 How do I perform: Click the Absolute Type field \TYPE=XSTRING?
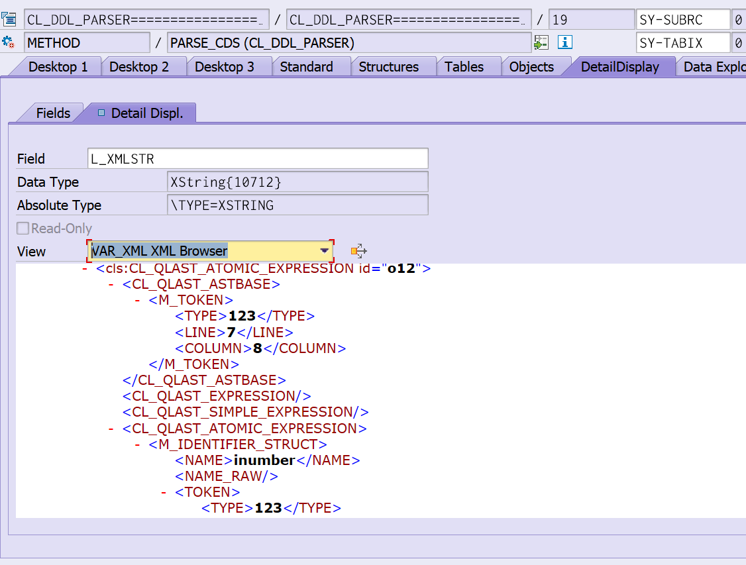click(x=297, y=205)
